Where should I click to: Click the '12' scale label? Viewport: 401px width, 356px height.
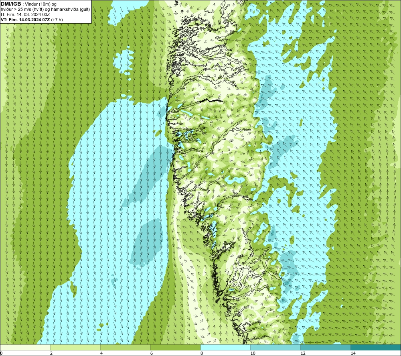[x=303, y=353]
